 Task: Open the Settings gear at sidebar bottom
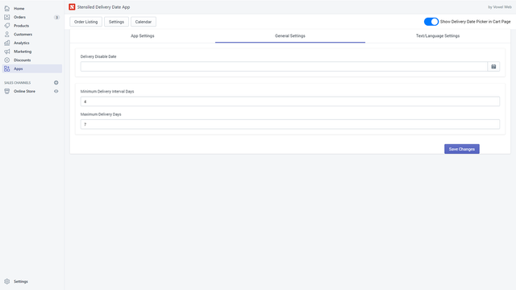[x=7, y=281]
